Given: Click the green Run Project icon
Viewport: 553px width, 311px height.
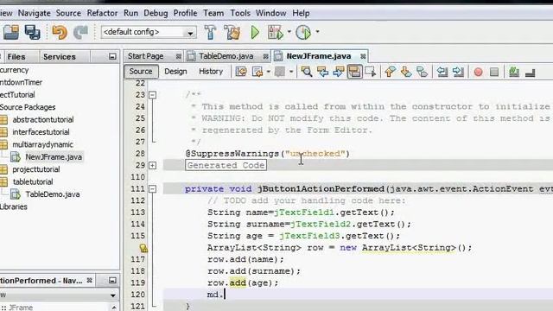Looking at the screenshot, I should click(255, 32).
